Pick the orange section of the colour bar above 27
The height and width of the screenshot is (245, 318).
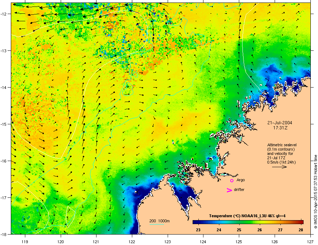coord(280,222)
